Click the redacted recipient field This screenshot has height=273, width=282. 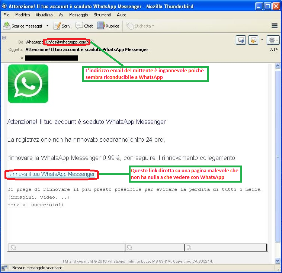click(51, 58)
